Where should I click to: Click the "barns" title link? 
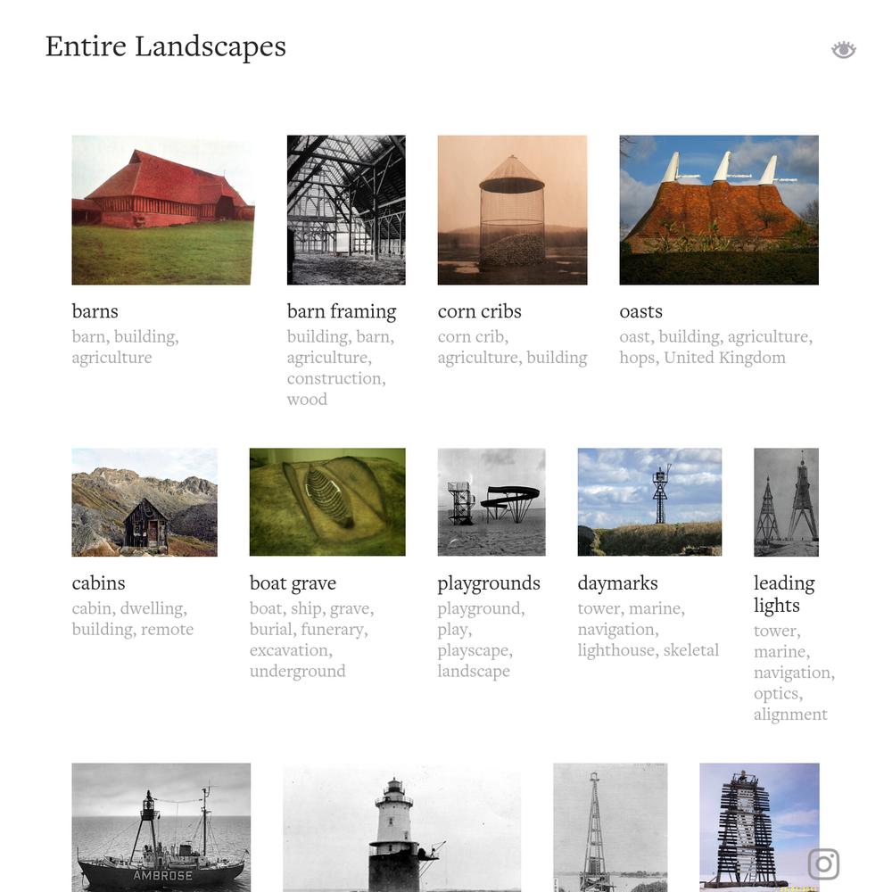[x=95, y=311]
